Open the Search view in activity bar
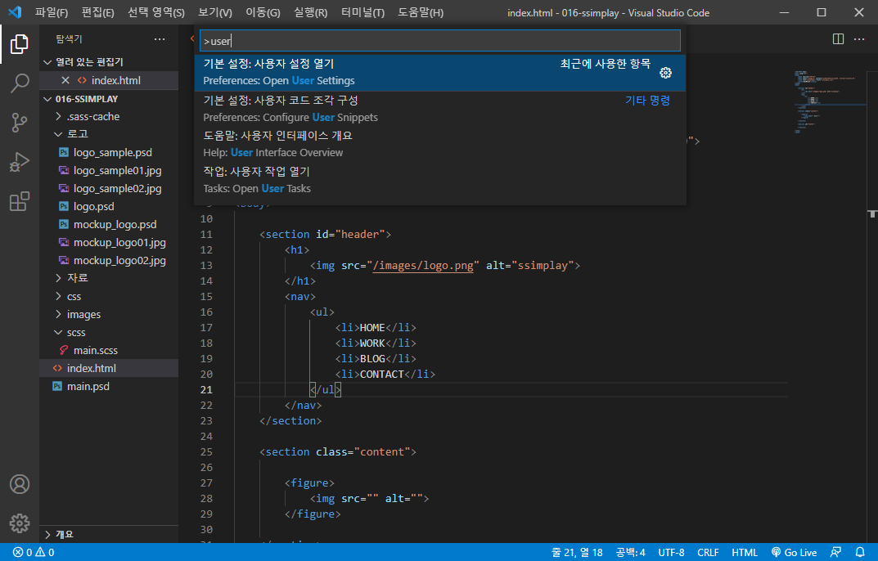 pyautogui.click(x=19, y=83)
